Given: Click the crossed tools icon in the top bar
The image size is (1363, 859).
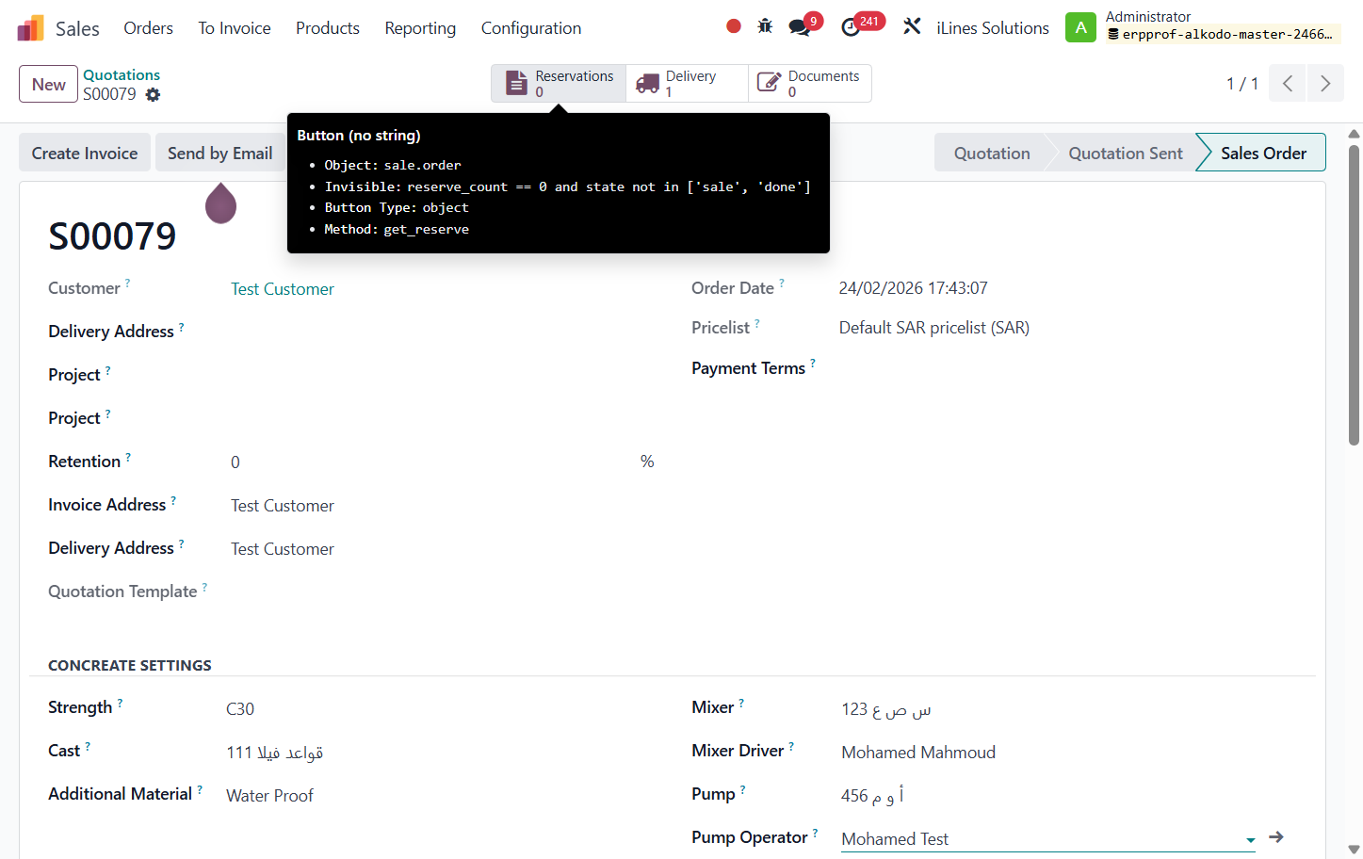Looking at the screenshot, I should click(x=912, y=26).
